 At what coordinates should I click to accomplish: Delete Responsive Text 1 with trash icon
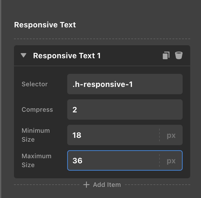179,55
